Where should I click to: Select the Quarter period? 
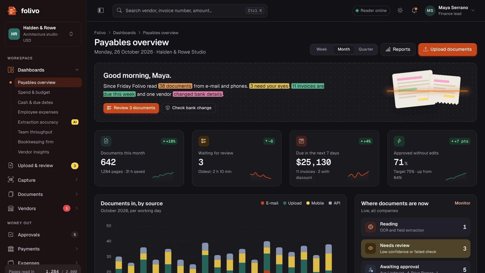366,49
